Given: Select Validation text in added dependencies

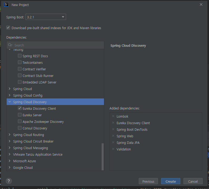Looking at the screenshot, I should click(x=124, y=149).
